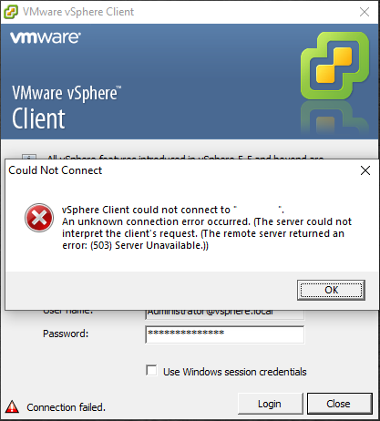Click the Connection failed status text
380x421 pixels.
(66, 407)
